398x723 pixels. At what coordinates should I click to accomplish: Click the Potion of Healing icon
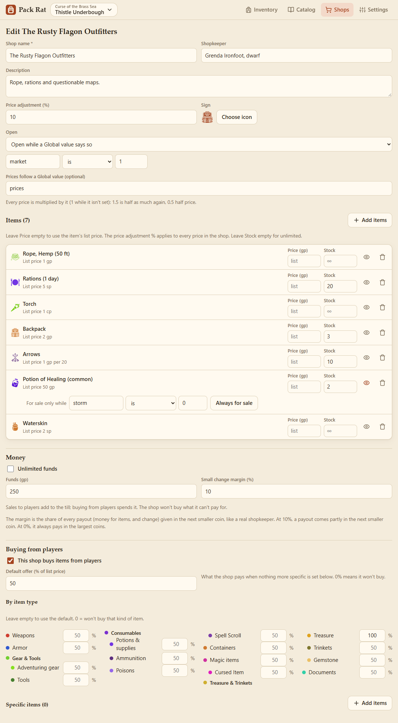tap(15, 383)
